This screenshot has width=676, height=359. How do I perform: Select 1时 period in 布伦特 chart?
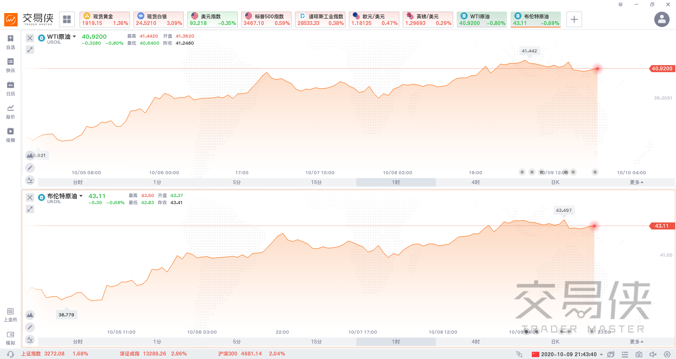click(x=396, y=342)
